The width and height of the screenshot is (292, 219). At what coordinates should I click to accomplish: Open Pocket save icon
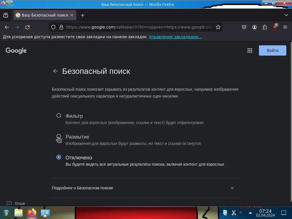(244, 27)
